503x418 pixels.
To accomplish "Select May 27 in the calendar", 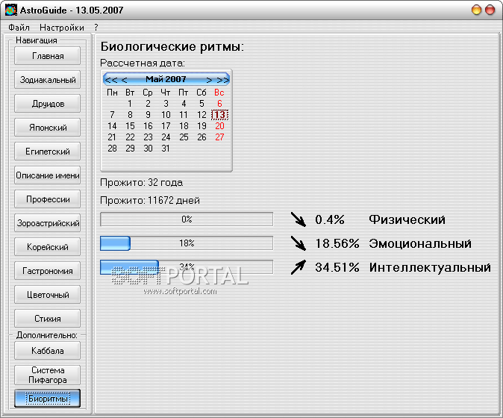I will (219, 137).
